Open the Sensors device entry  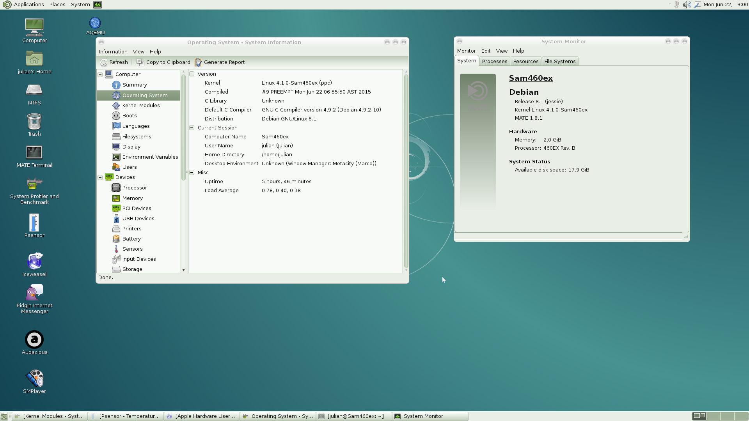[132, 249]
